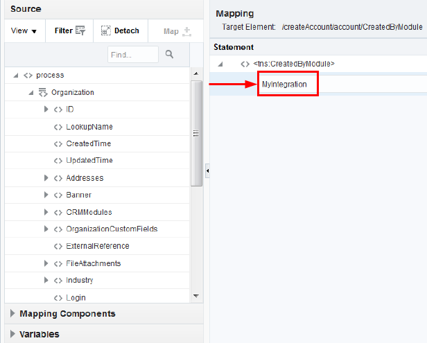Screen dimensions: 427x343
Task: Click the OrganizationCustomFields element icon
Action: 58,229
